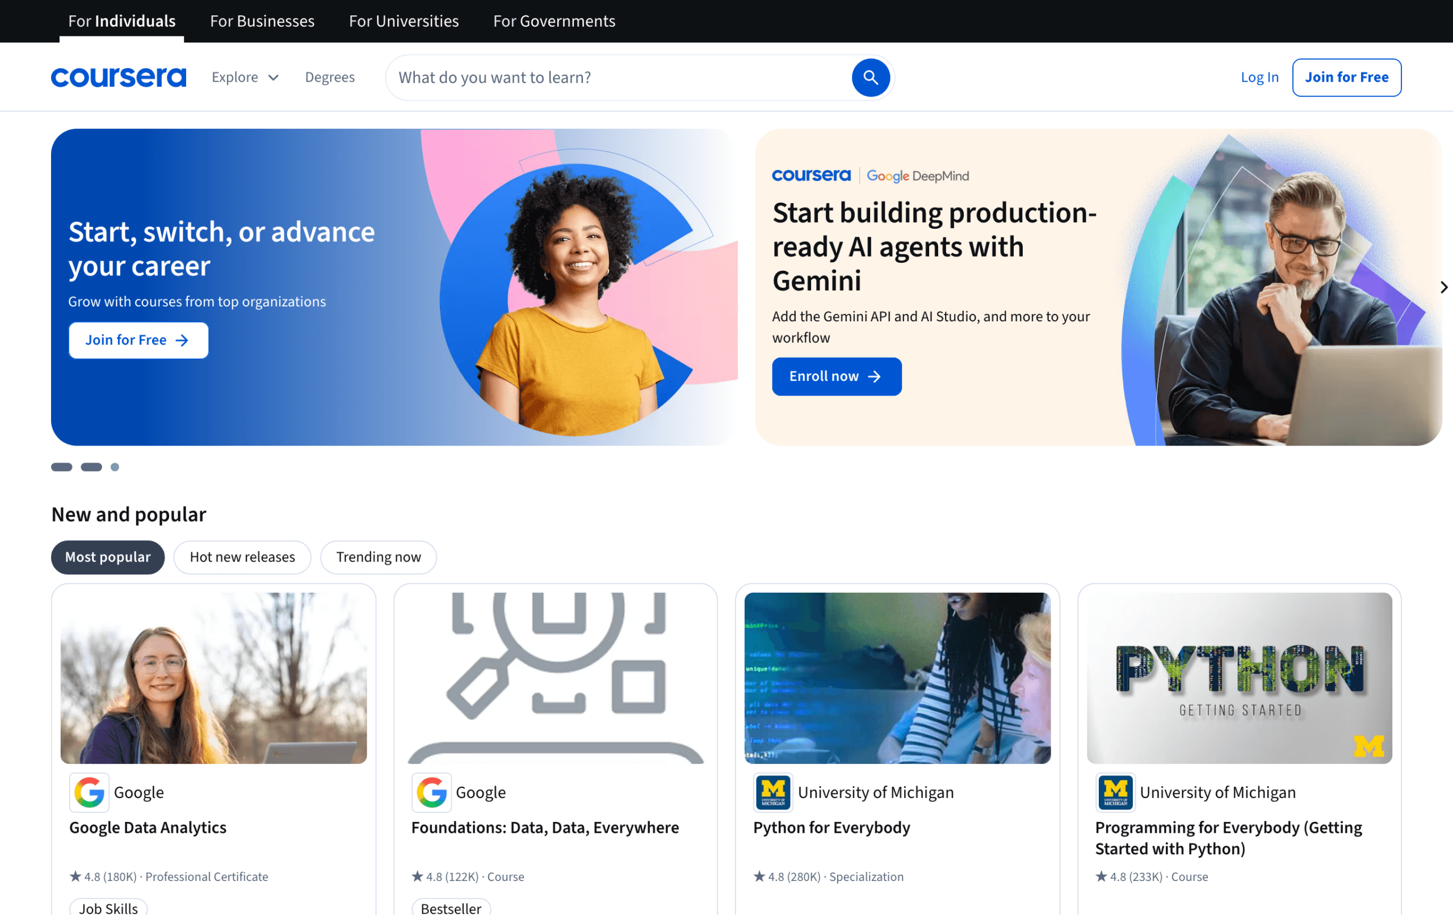
Task: Click the Google Data Analytics title
Action: pos(148,827)
